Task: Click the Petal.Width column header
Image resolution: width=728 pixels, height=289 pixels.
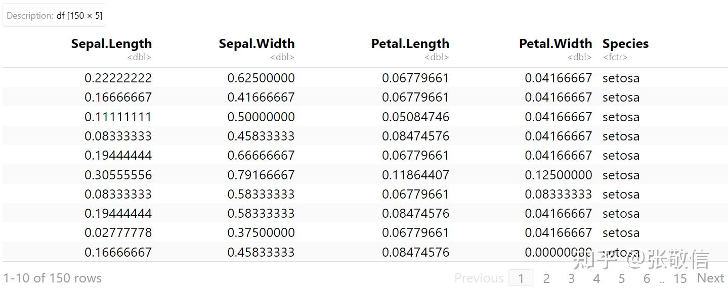Action: tap(555, 44)
